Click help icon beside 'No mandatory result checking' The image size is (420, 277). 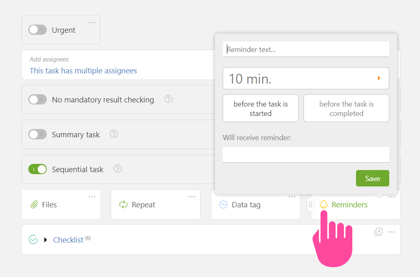[169, 99]
